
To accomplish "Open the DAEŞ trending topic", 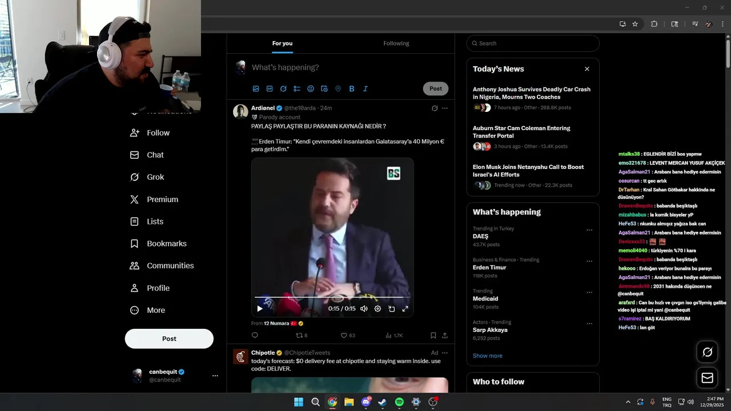I will point(480,236).
